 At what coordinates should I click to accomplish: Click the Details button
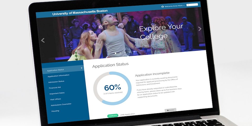[x=171, y=110]
